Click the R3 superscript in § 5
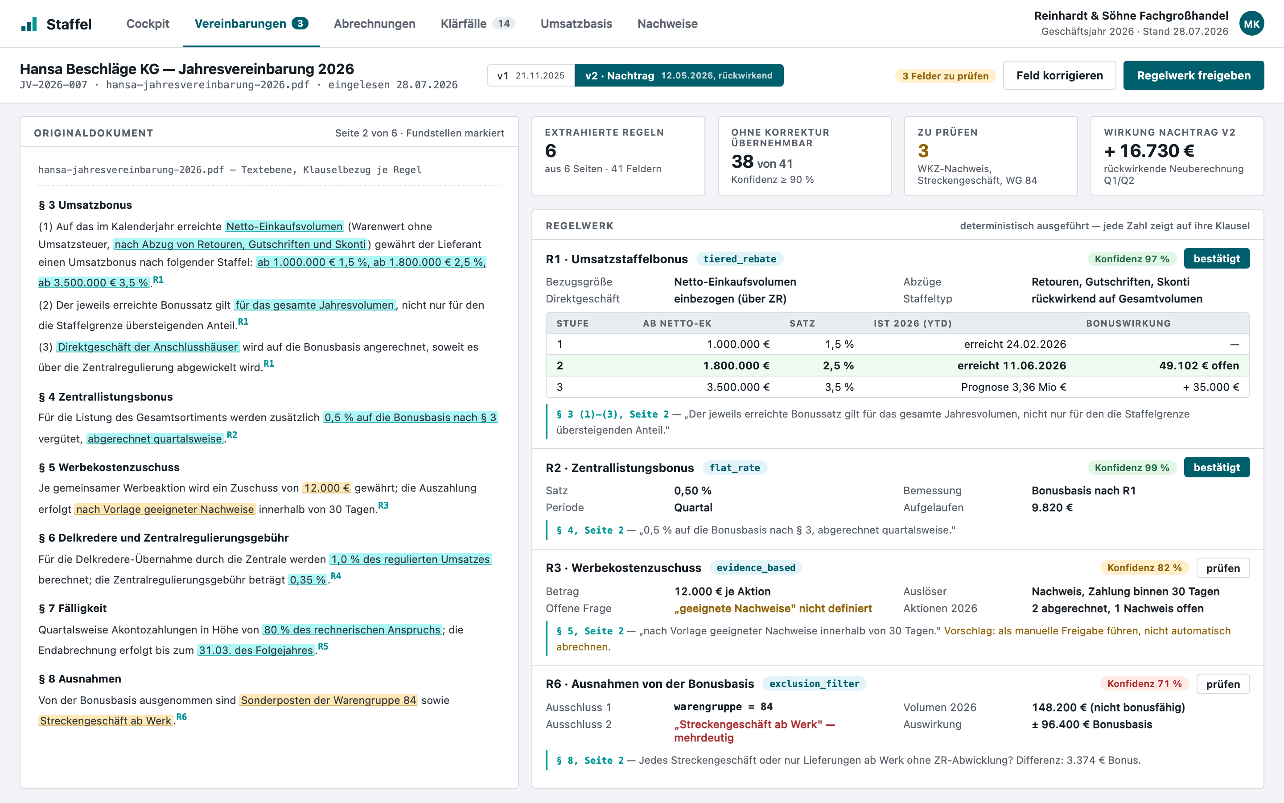The width and height of the screenshot is (1284, 803). (383, 505)
